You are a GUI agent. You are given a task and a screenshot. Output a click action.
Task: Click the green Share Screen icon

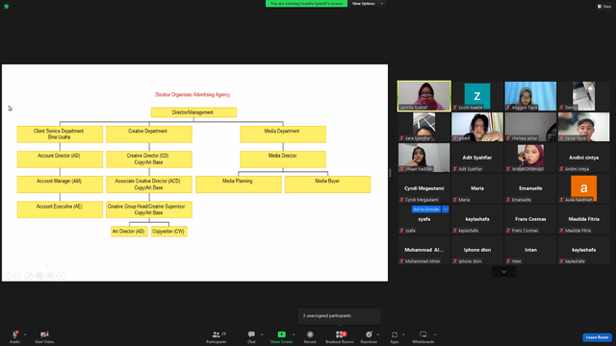(x=282, y=334)
